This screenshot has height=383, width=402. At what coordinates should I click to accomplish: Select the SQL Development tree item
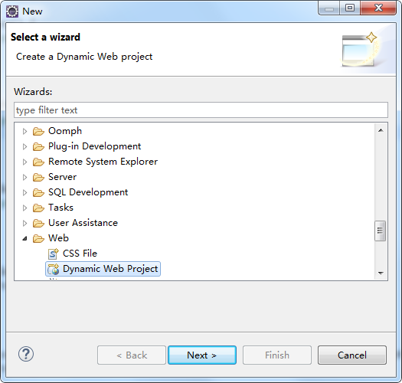88,192
